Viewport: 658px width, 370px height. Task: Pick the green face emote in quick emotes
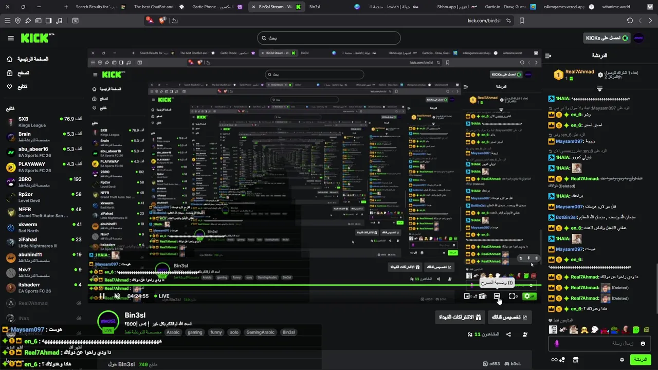pos(636,330)
